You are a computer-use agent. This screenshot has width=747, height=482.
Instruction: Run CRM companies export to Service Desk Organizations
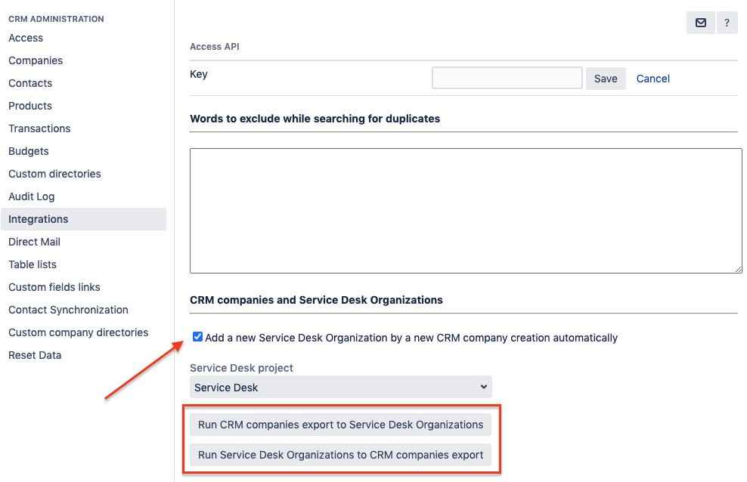[341, 425]
